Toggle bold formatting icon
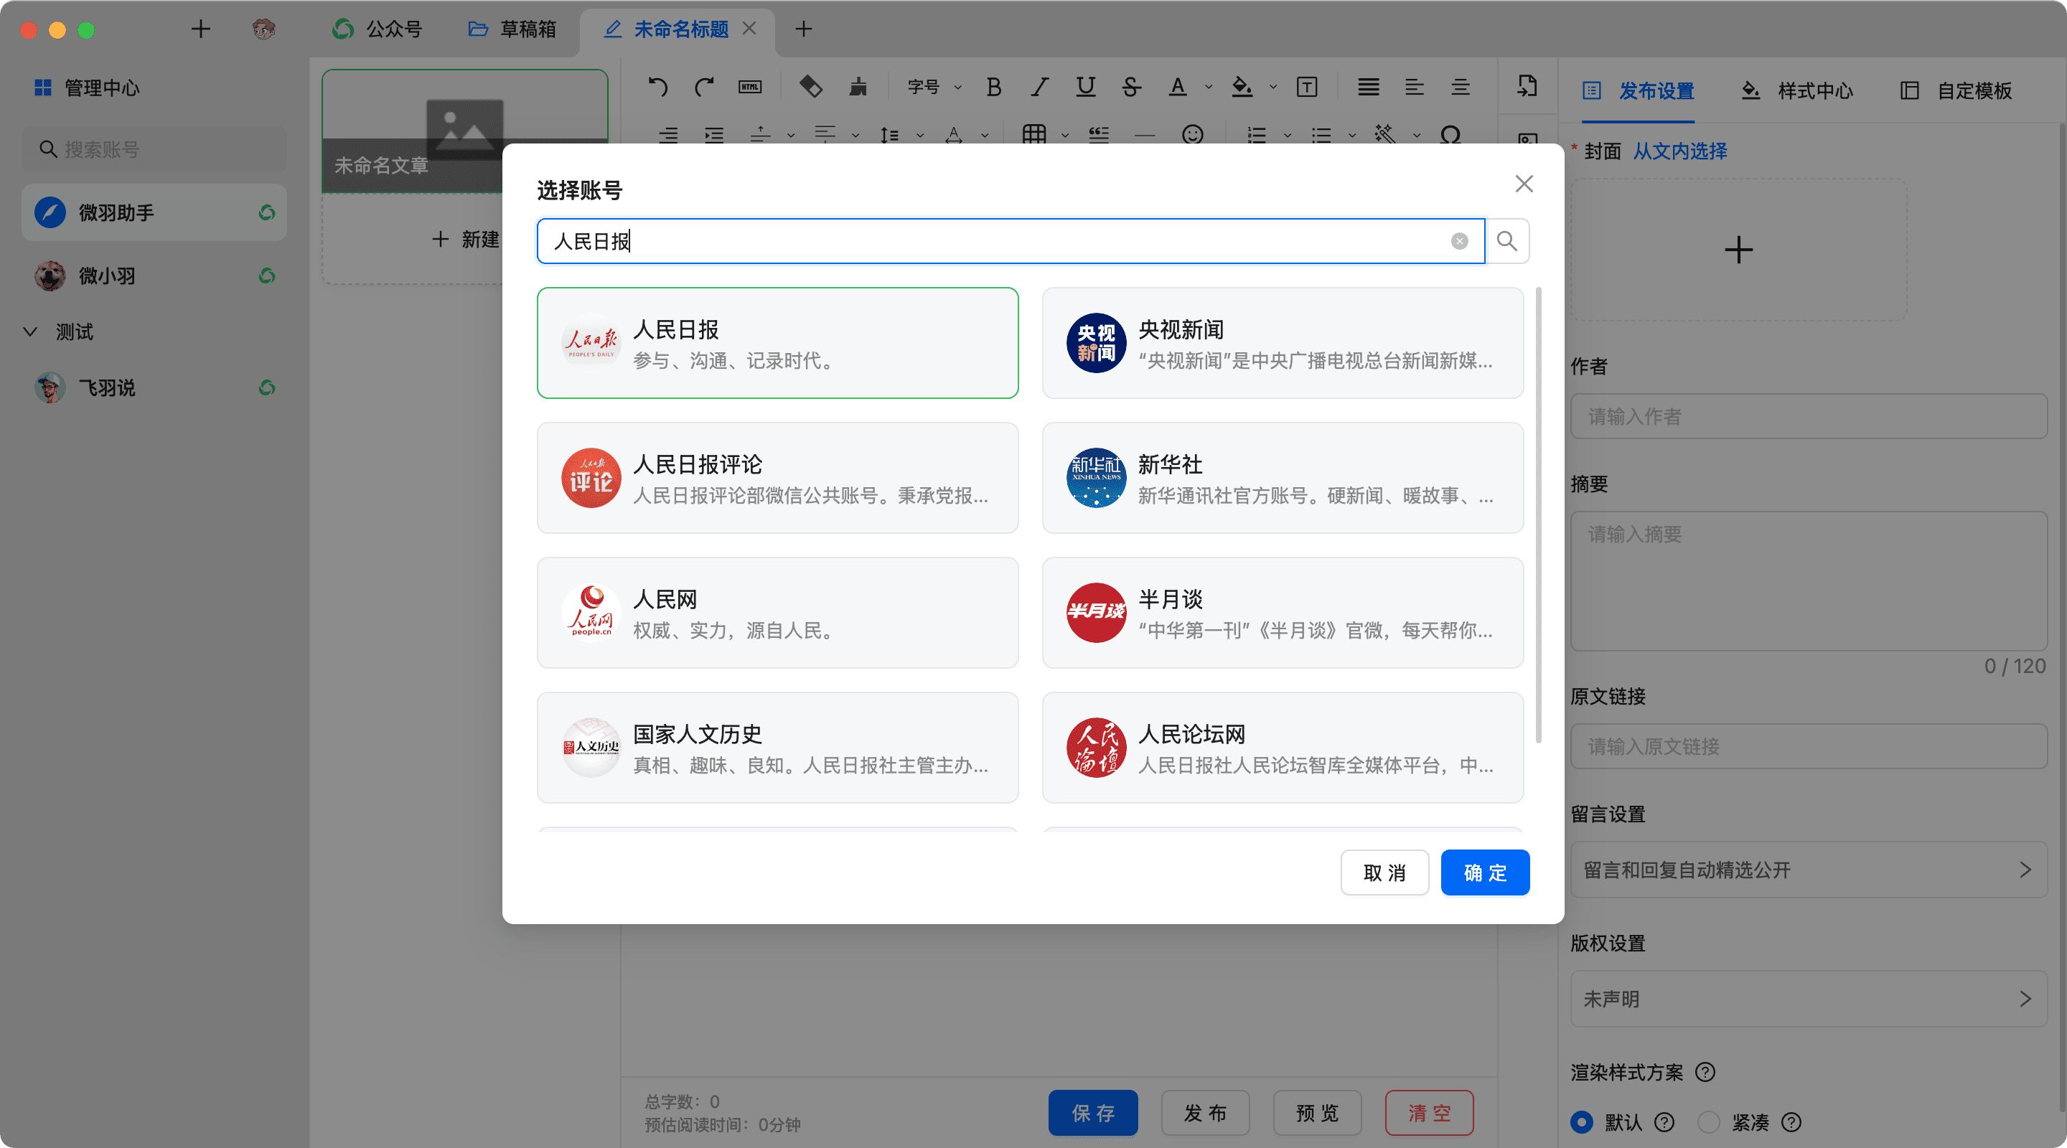The width and height of the screenshot is (2067, 1148). [993, 87]
